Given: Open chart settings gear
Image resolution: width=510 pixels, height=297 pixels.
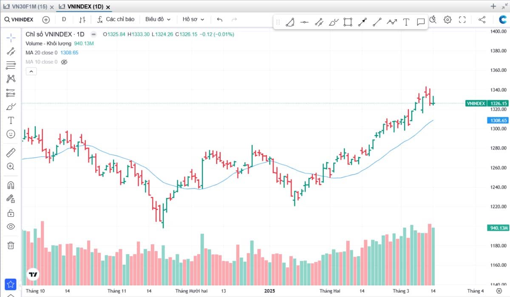Looking at the screenshot, I should click(448, 20).
